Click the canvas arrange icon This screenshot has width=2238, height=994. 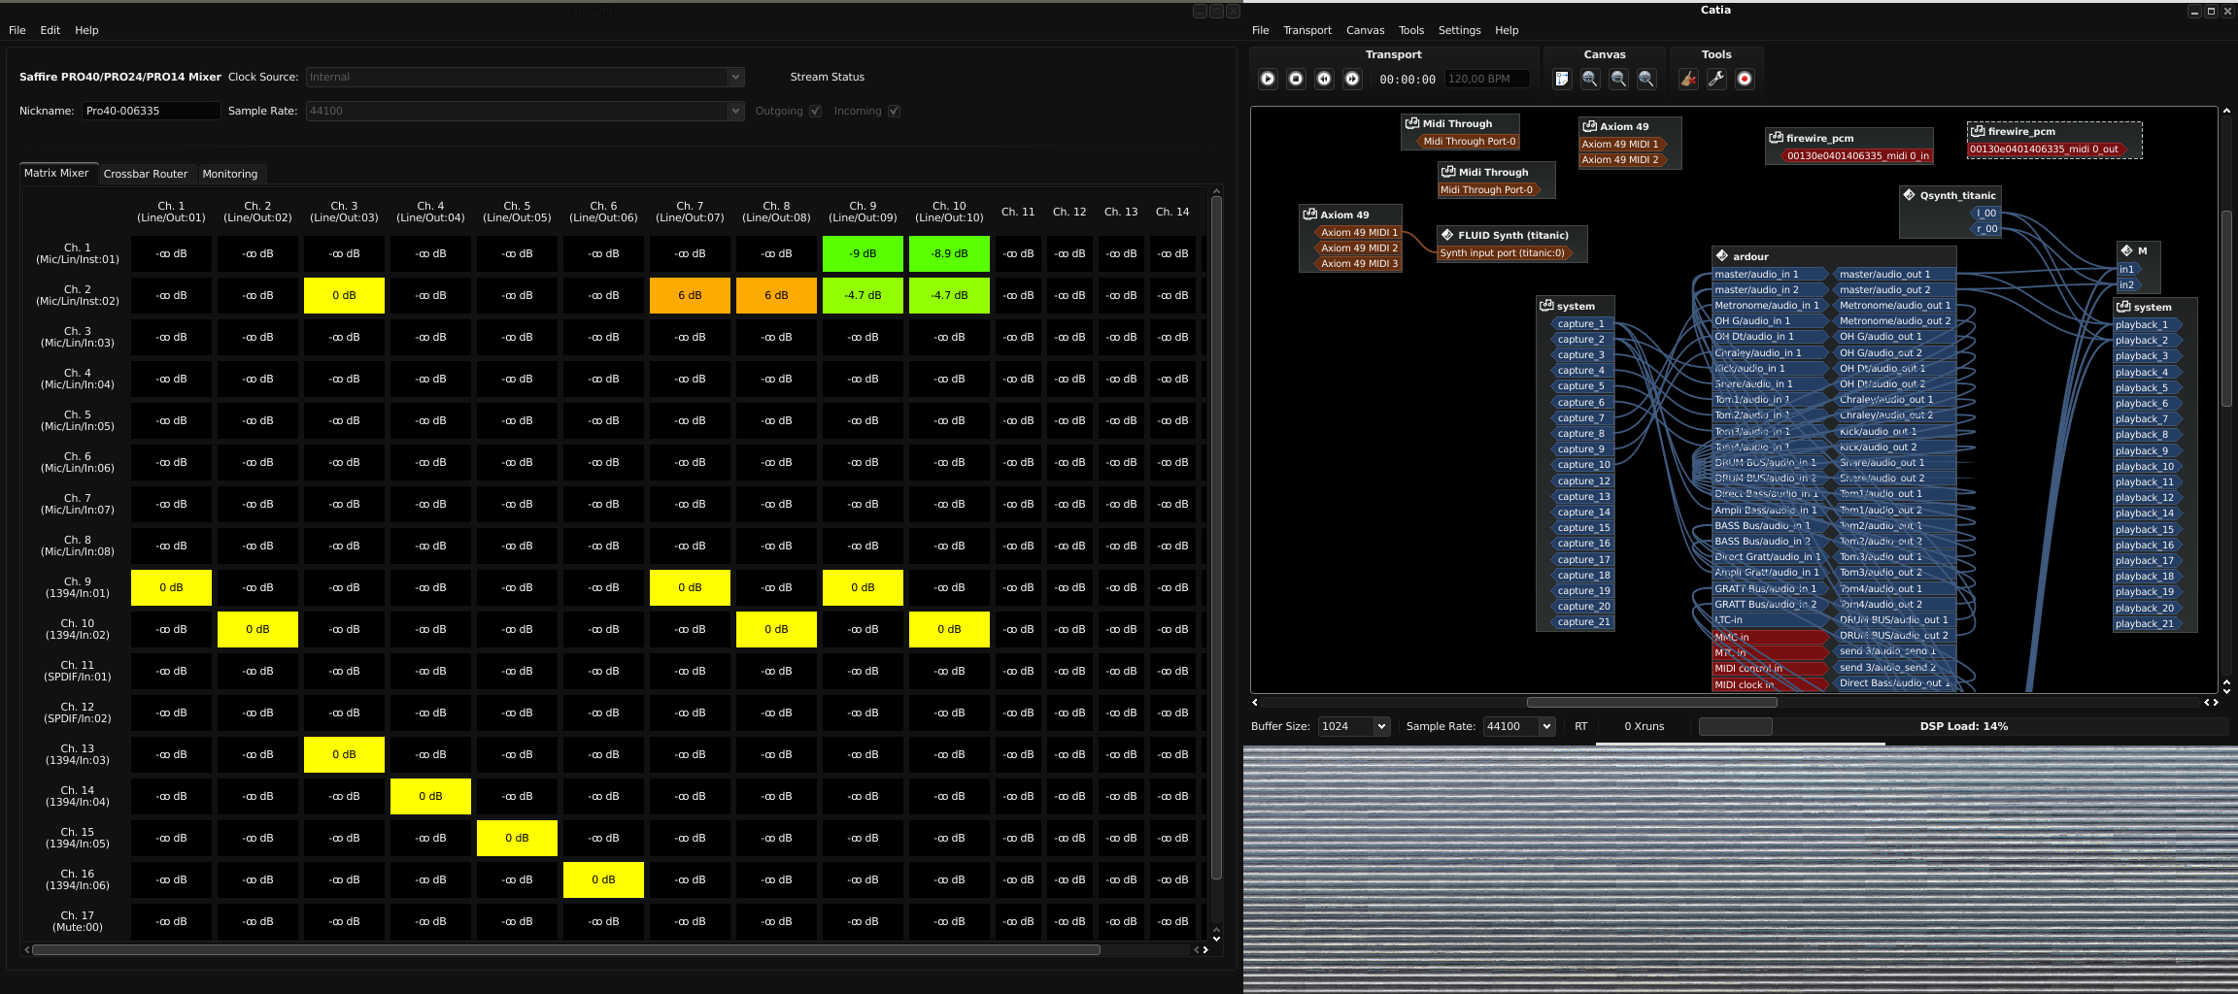tap(1562, 80)
